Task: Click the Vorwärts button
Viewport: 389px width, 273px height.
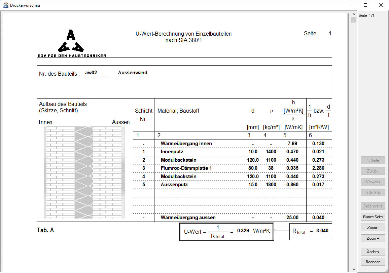Action: click(373, 182)
